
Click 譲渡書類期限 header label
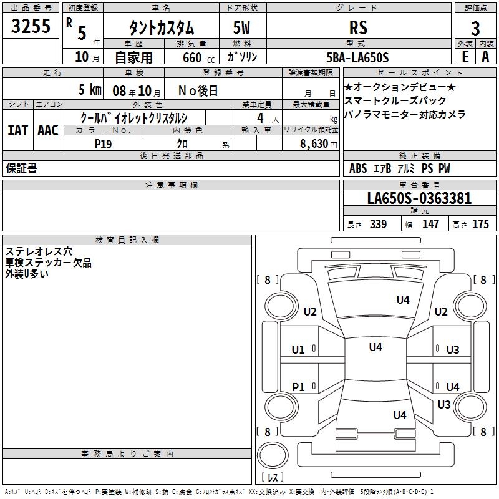(x=311, y=72)
